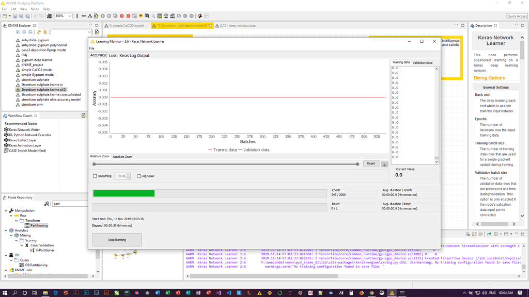This screenshot has width=529, height=297.
Task: Collapse the Mining category in Node Repository
Action: 11,235
